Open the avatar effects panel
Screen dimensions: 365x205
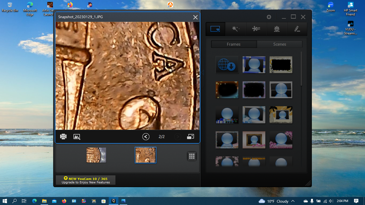point(277,29)
